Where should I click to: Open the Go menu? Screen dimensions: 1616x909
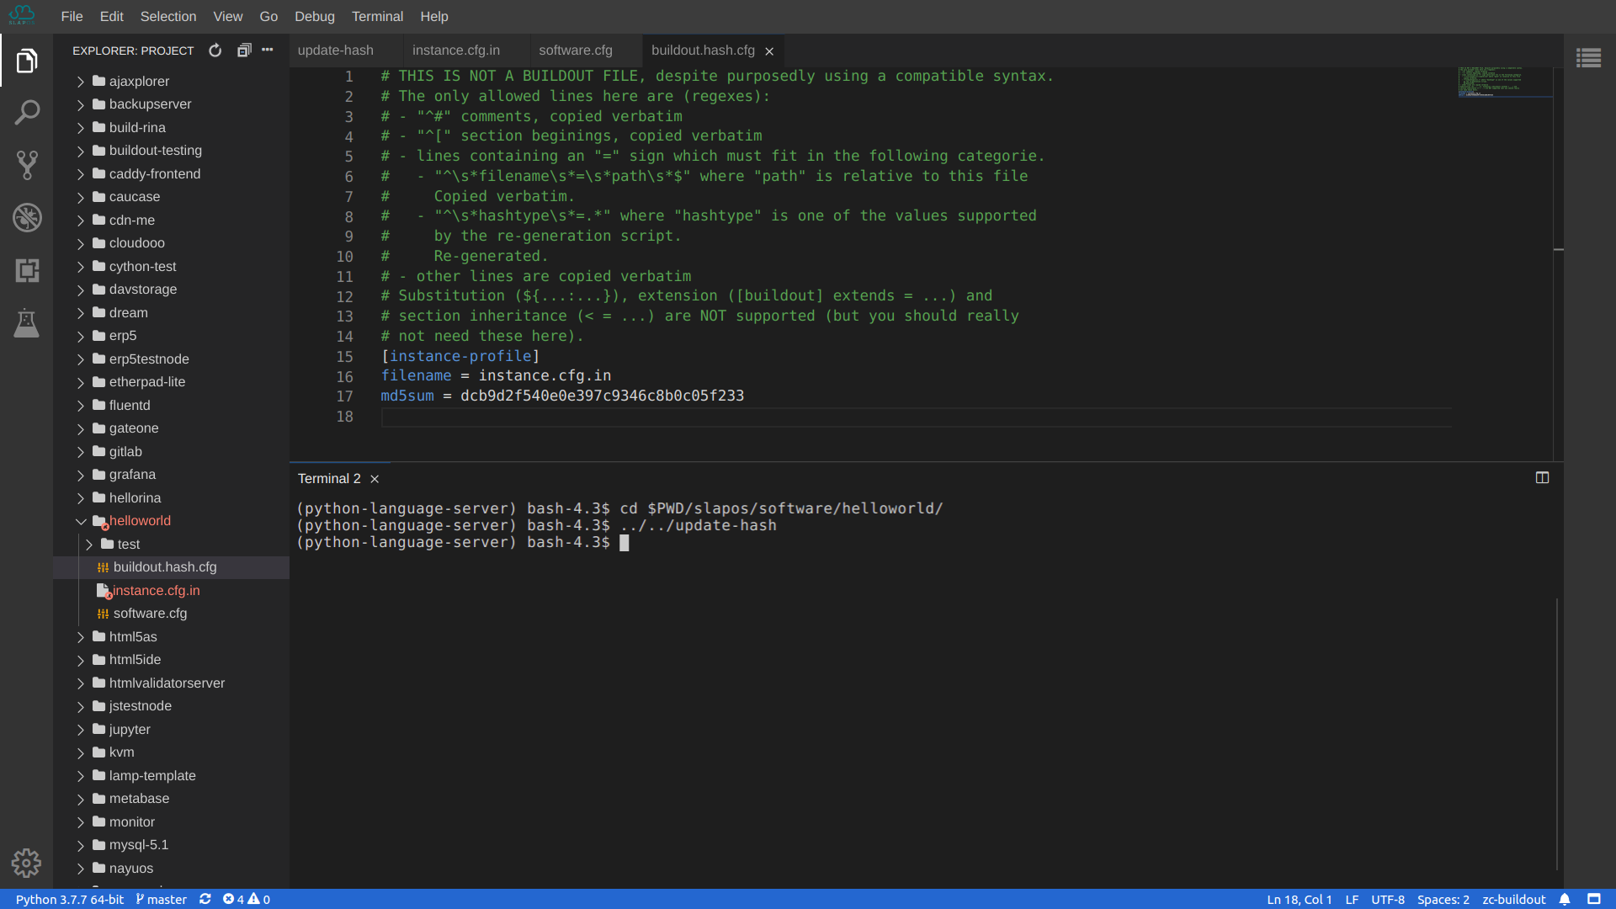coord(268,16)
